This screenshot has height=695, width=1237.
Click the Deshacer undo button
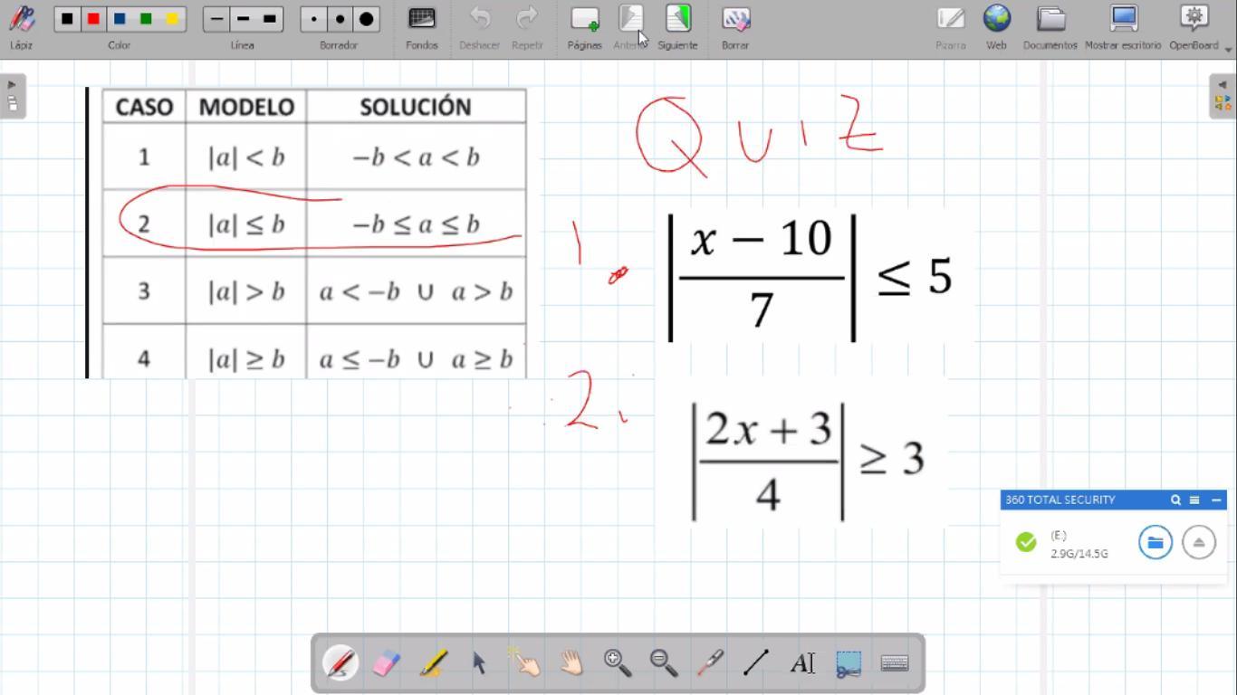479,27
